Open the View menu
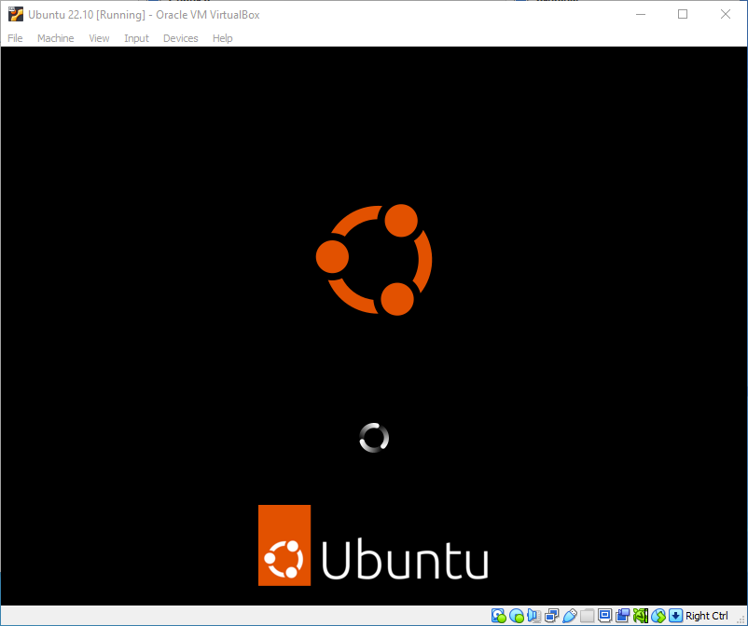 99,38
